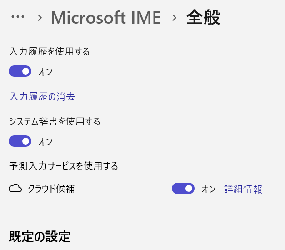Click the chevron before 全般
Viewport: 285px width, 250px height.
coord(174,18)
